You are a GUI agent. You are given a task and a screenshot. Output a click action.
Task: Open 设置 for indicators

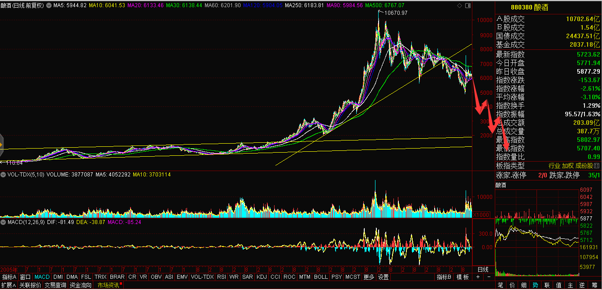pyautogui.click(x=383, y=277)
